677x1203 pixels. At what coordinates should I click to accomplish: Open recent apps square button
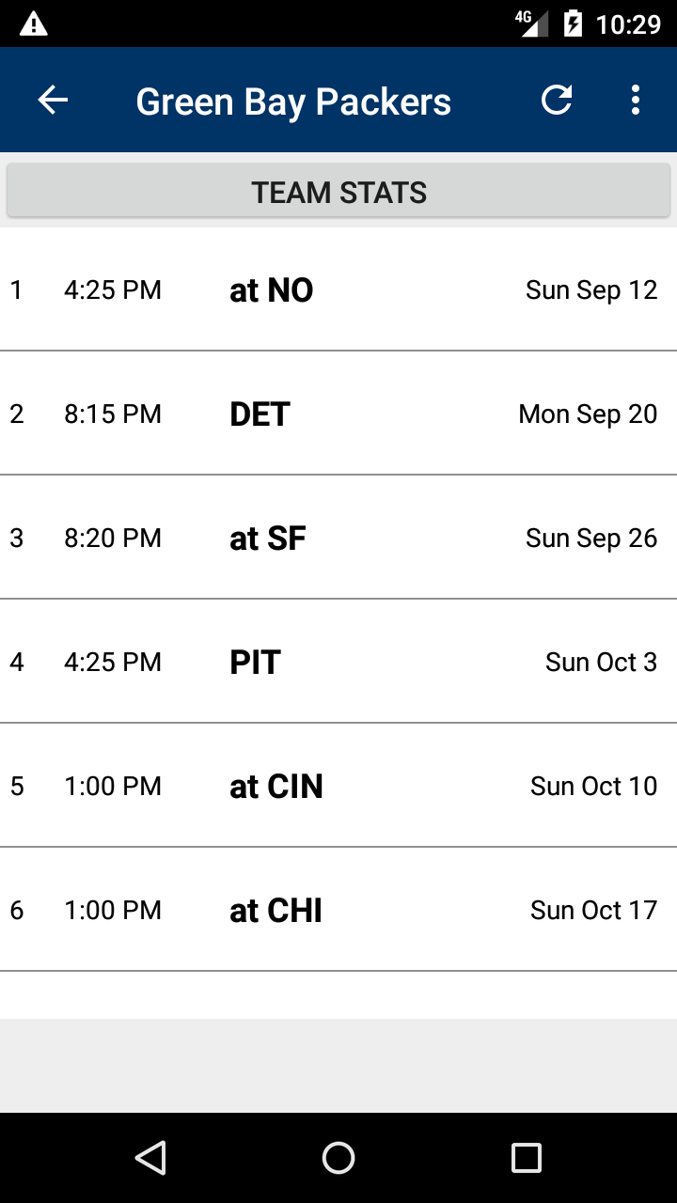click(x=527, y=1158)
